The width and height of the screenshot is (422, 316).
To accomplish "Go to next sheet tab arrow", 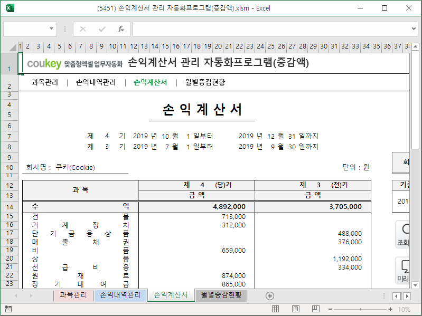I will click(31, 295).
